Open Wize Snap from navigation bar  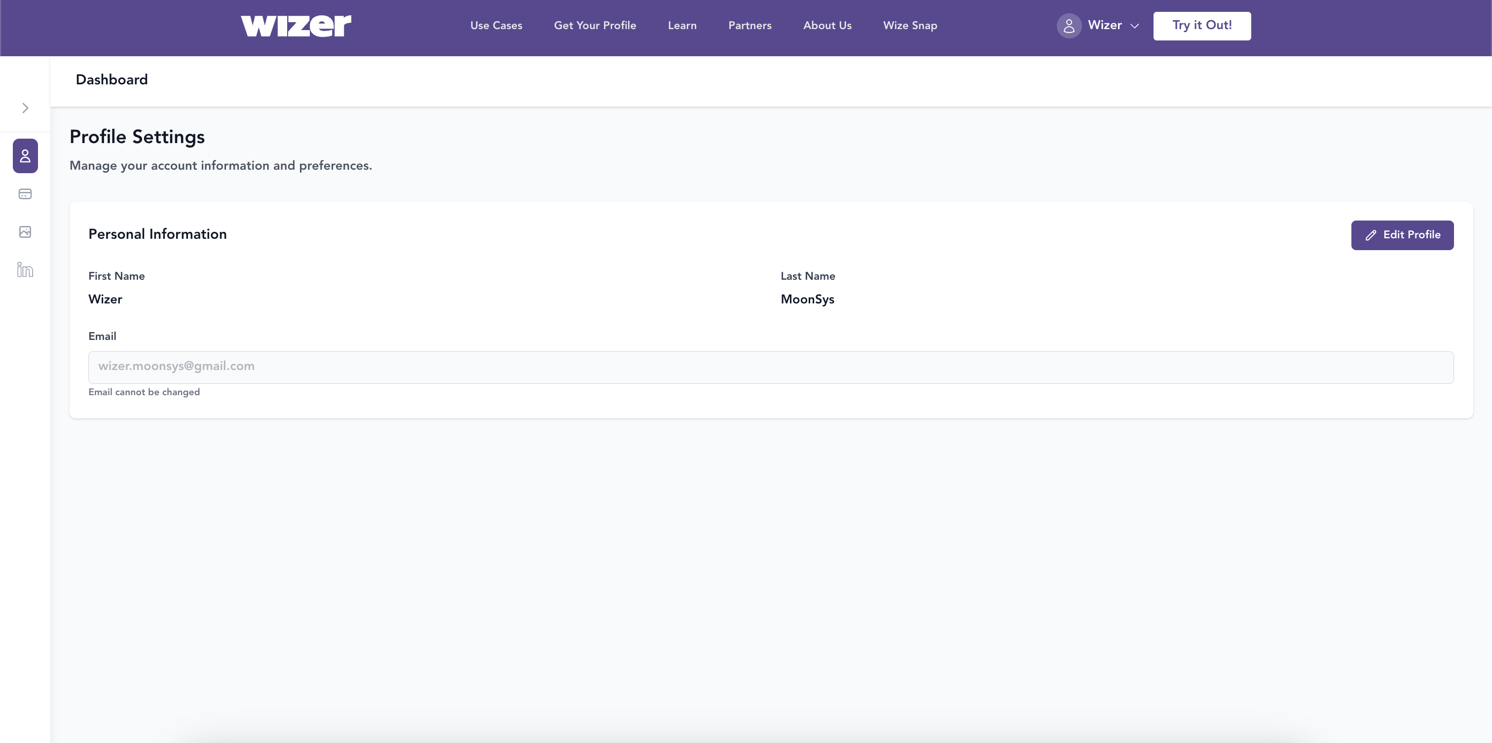point(910,26)
